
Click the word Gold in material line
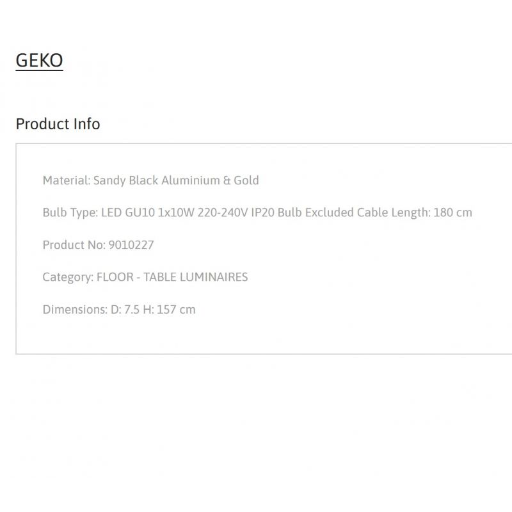point(246,180)
